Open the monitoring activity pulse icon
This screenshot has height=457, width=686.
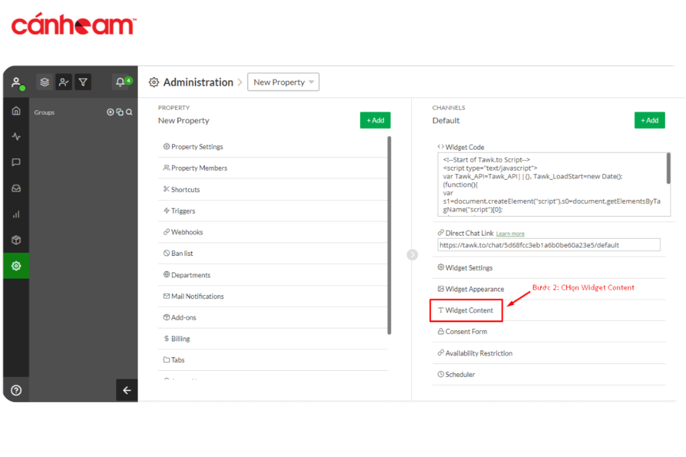[16, 137]
